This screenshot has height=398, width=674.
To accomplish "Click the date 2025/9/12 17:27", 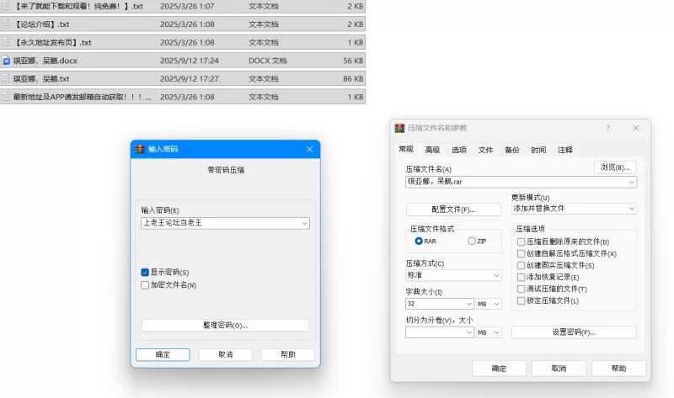I will (x=190, y=79).
